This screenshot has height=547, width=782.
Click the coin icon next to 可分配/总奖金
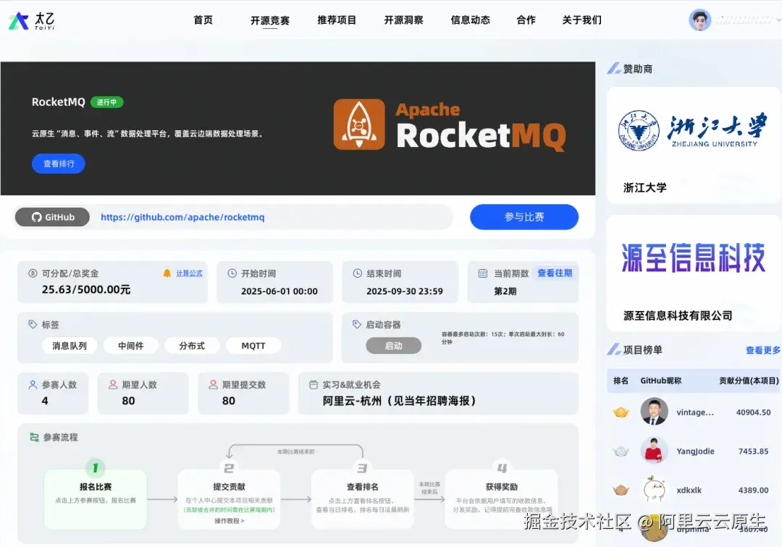33,273
